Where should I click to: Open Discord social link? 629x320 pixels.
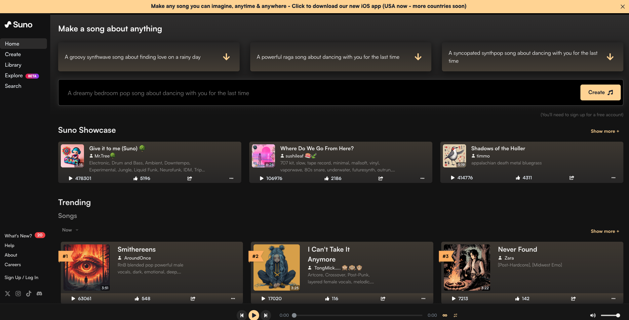click(39, 294)
